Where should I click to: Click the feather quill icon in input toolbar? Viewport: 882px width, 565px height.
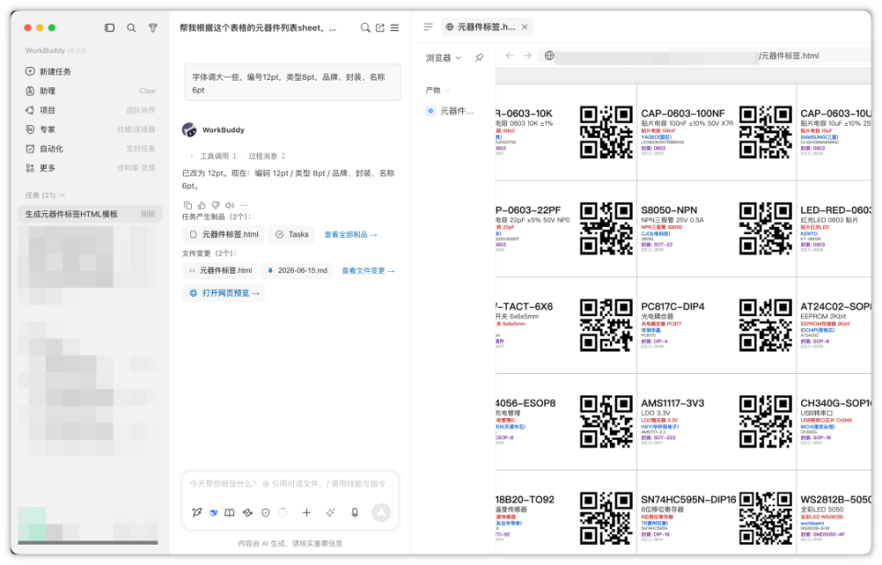click(x=197, y=513)
